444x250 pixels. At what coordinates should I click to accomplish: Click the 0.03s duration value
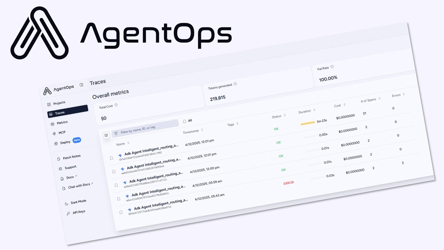pyautogui.click(x=330, y=176)
